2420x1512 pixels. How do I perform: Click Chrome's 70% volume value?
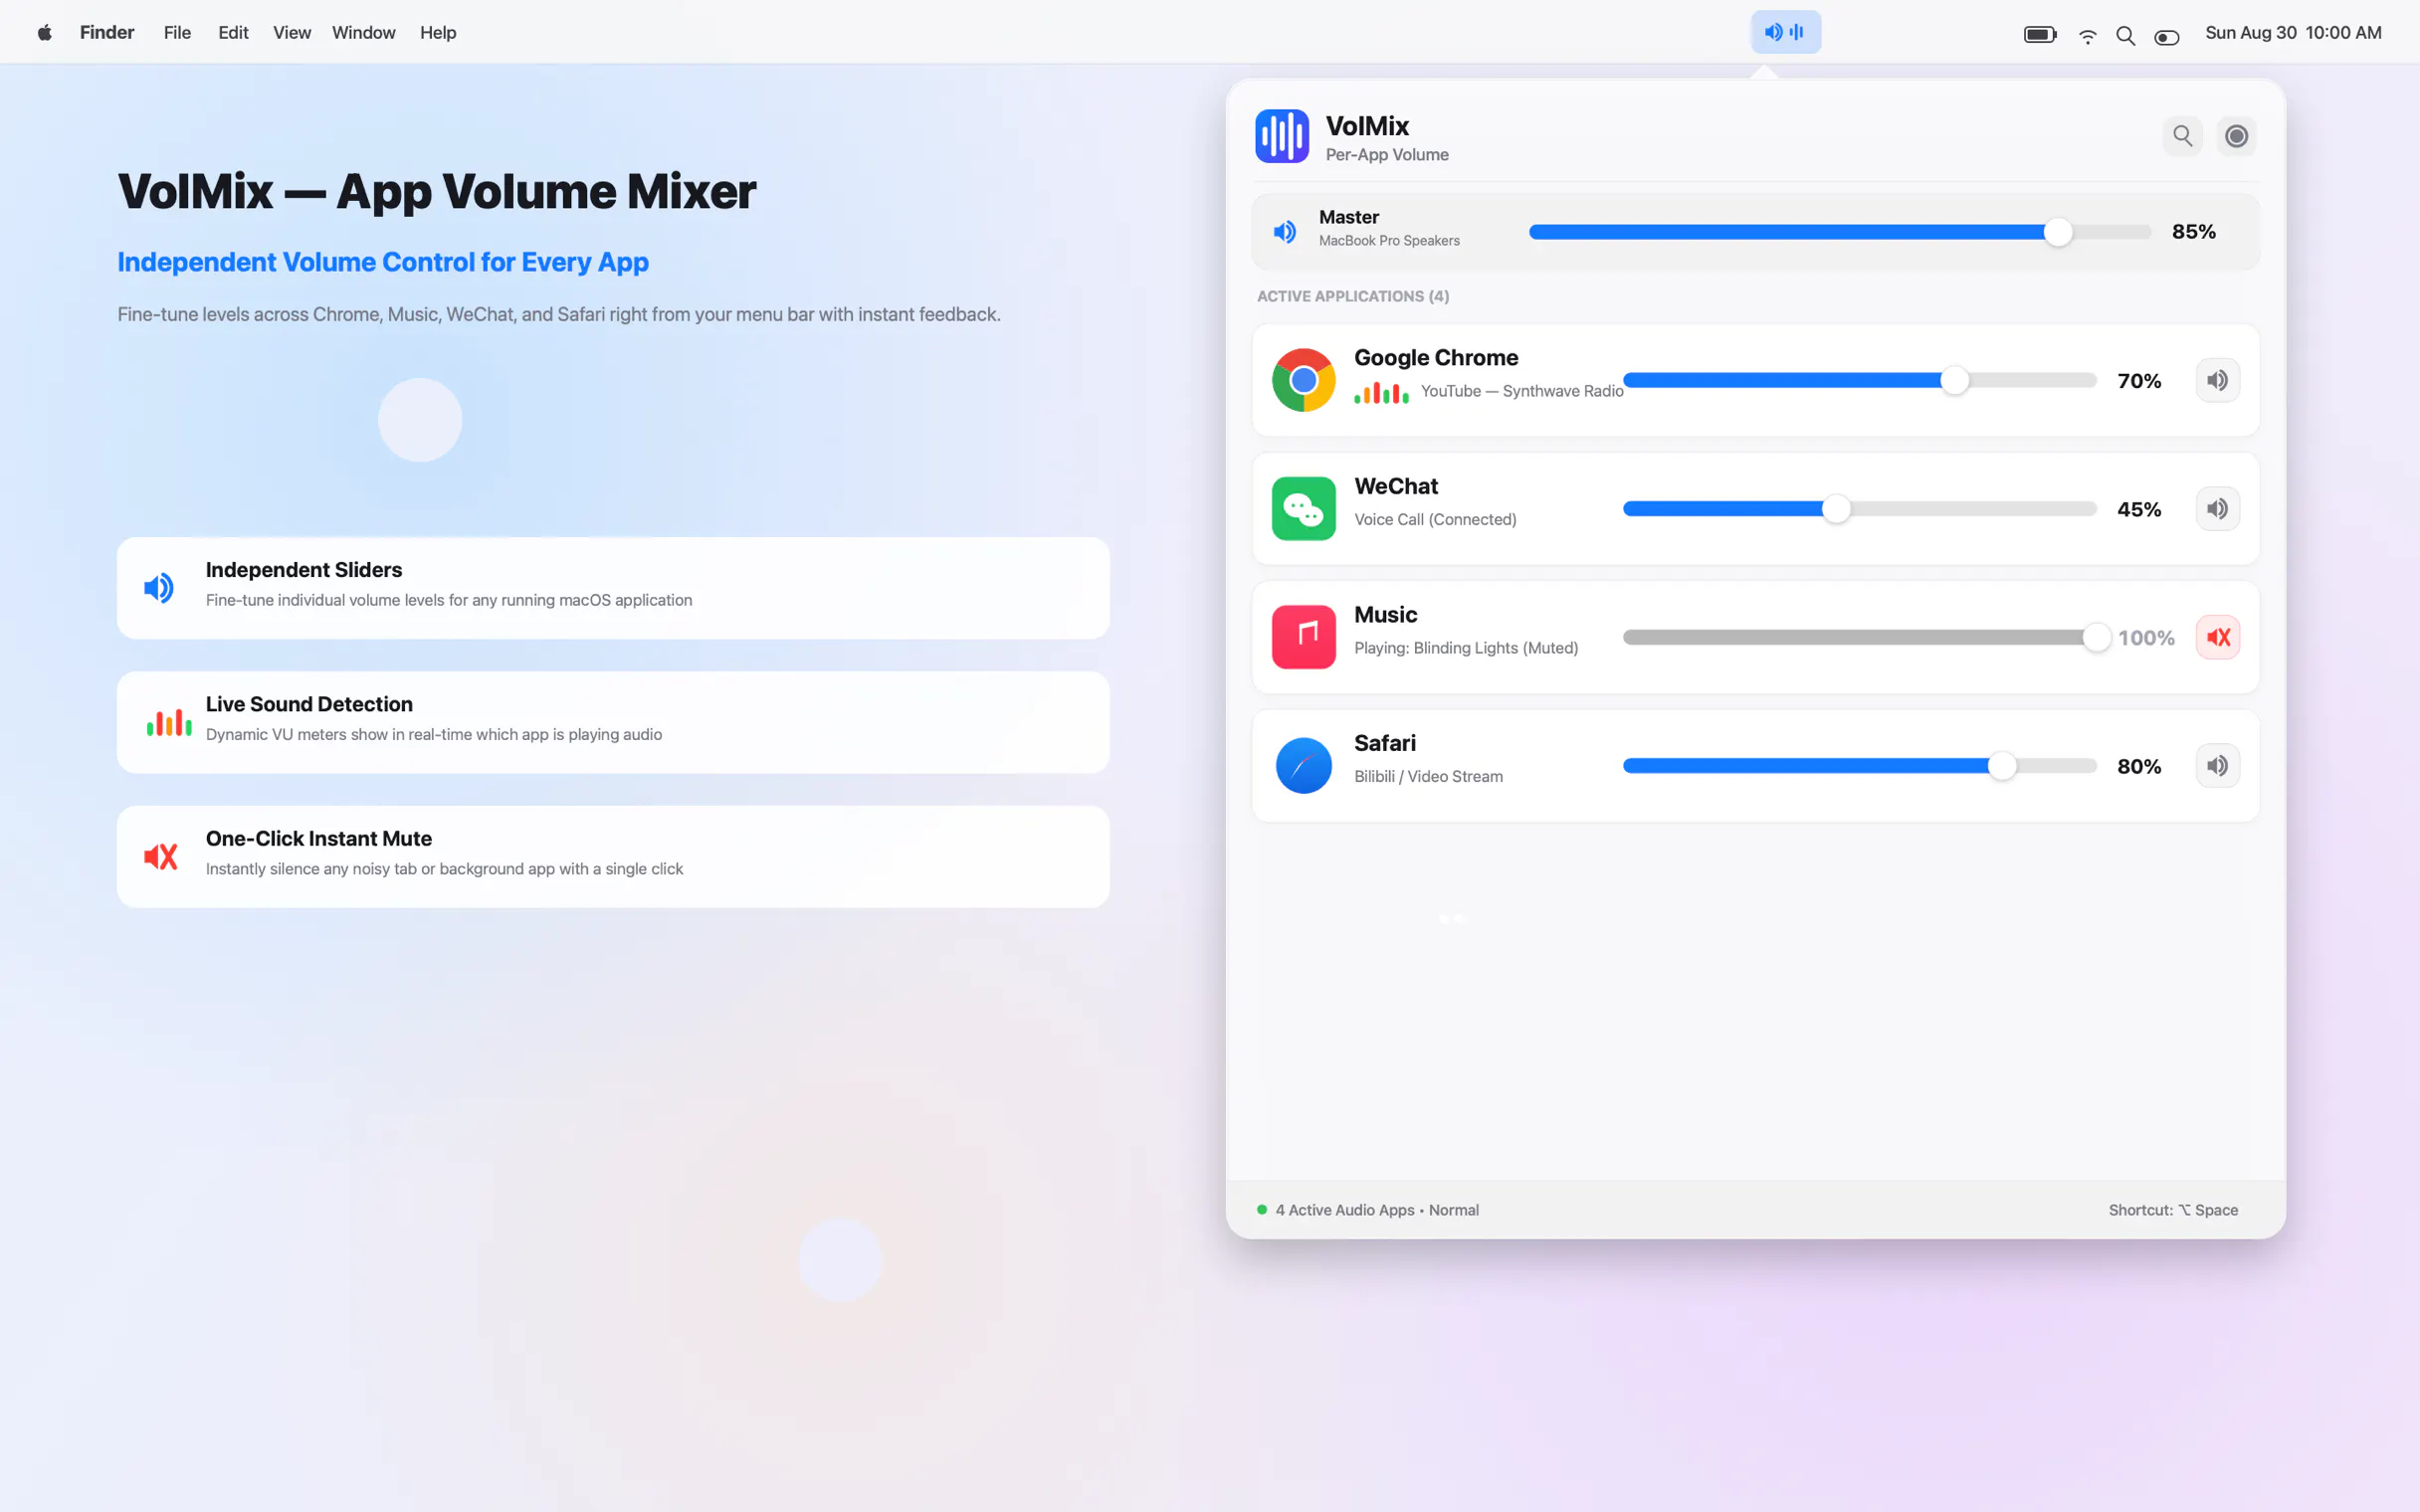tap(2139, 381)
